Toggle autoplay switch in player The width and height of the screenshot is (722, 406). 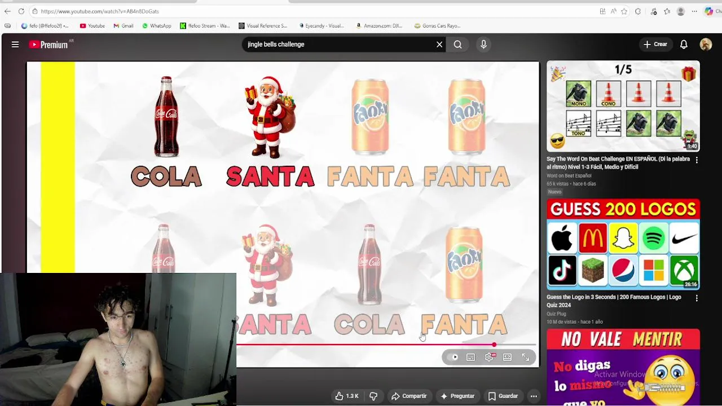[x=452, y=357]
